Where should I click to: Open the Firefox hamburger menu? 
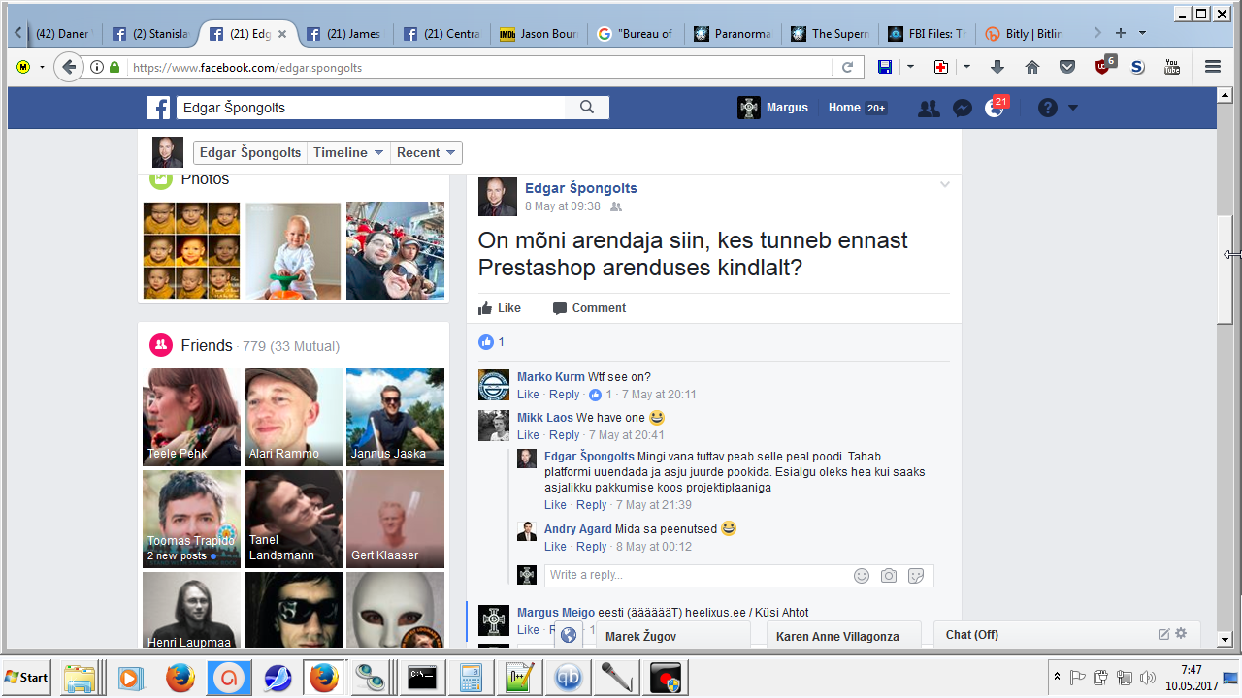(1212, 67)
